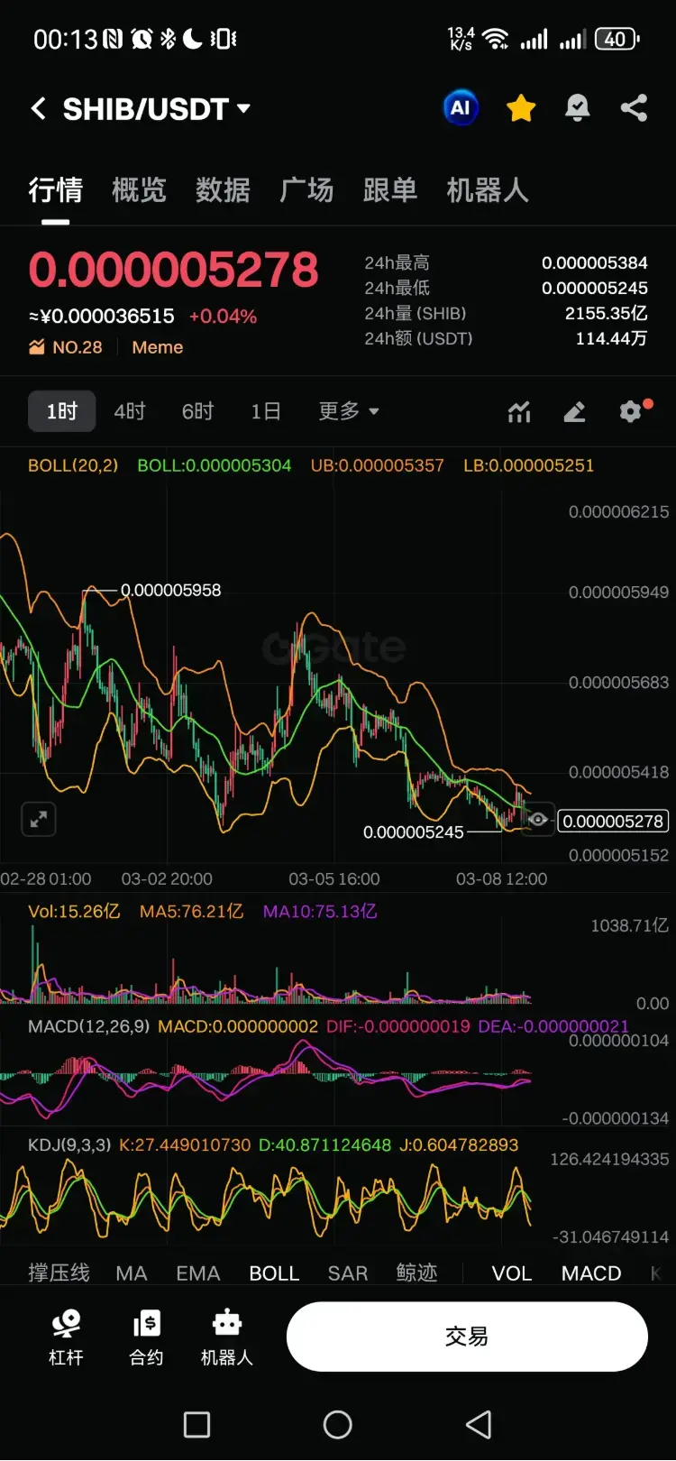Open price alert bell icon
676x1461 pixels.
click(577, 108)
